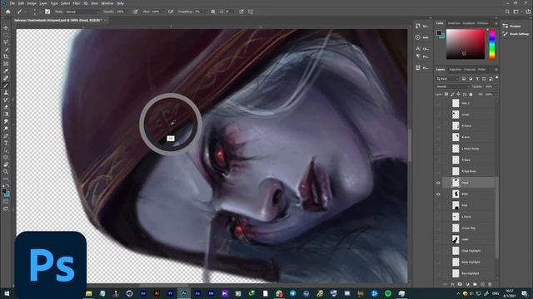Create a new group folder
Screen dimensions: 533x299
tap(475, 284)
